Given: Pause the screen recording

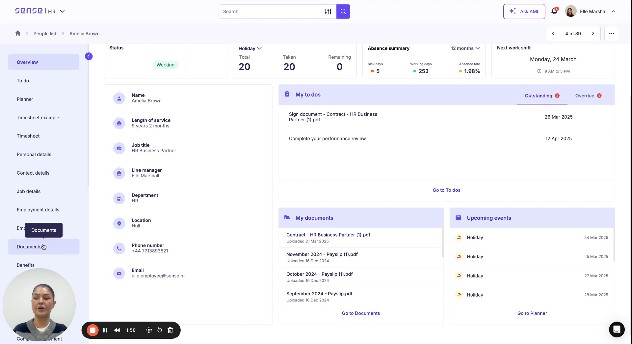Looking at the screenshot, I should (105, 330).
